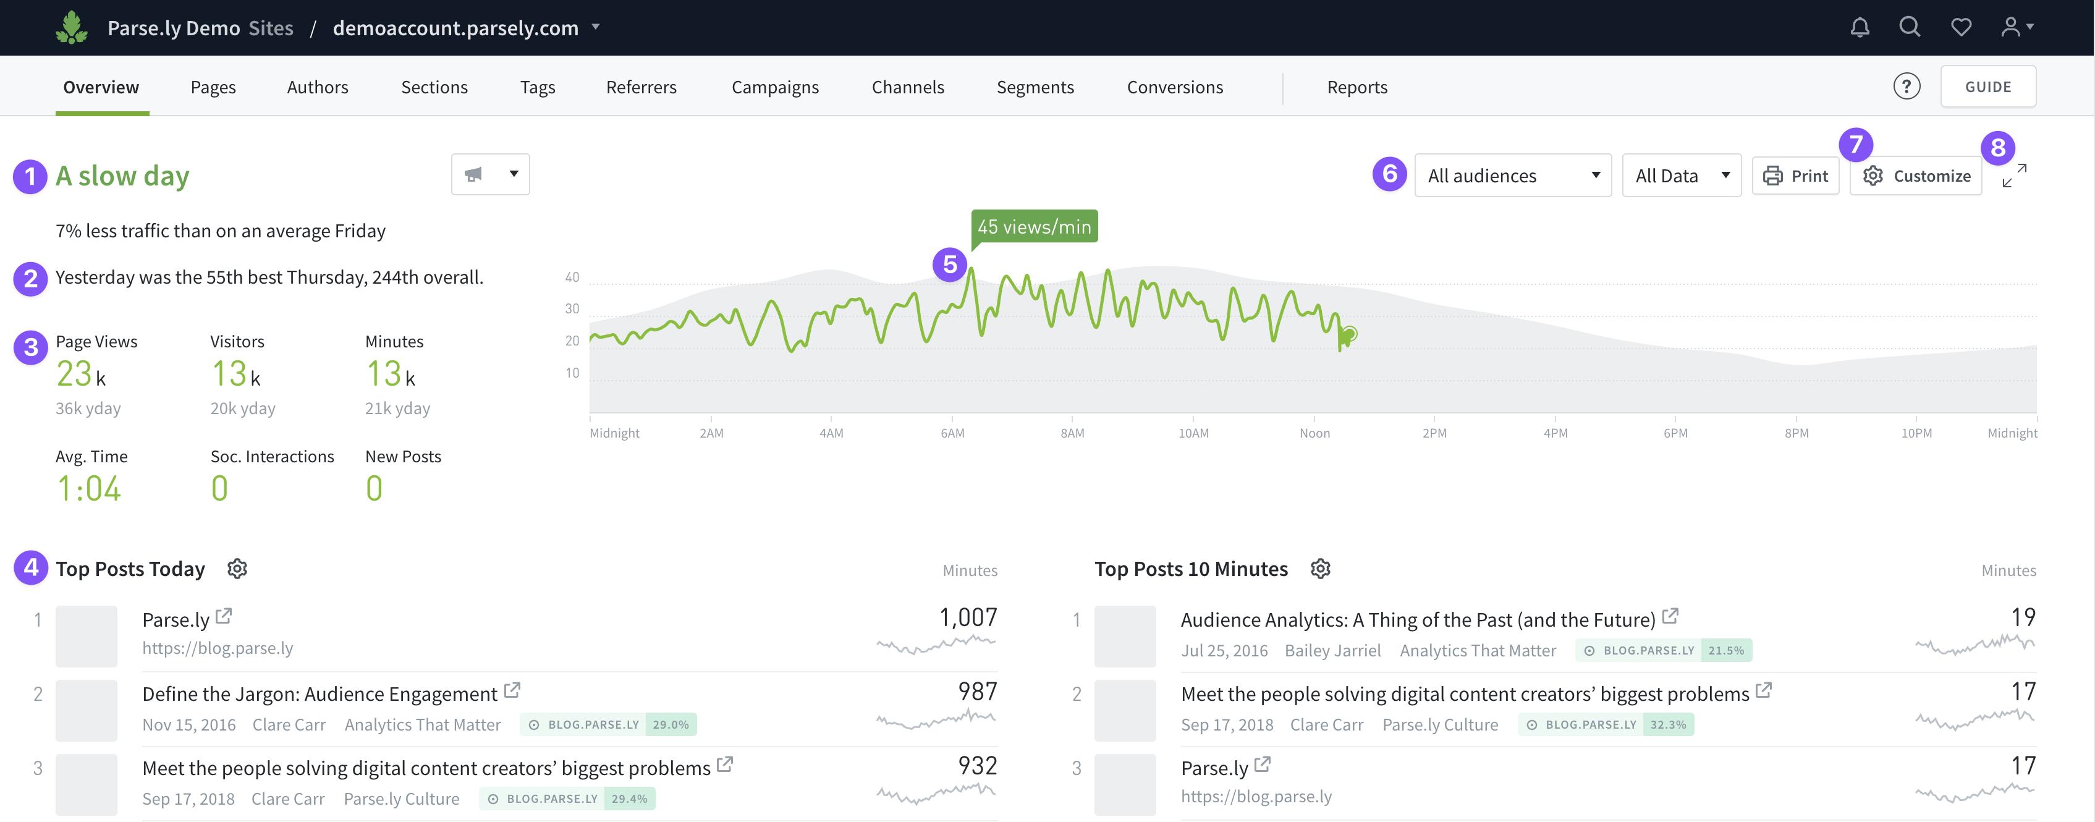The image size is (2095, 822).
Task: Click the Print button
Action: pos(1795,176)
